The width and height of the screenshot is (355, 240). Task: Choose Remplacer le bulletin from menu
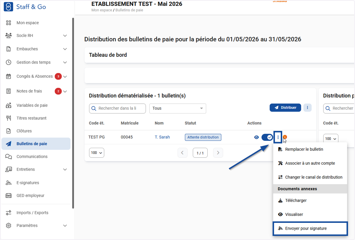[310, 149]
